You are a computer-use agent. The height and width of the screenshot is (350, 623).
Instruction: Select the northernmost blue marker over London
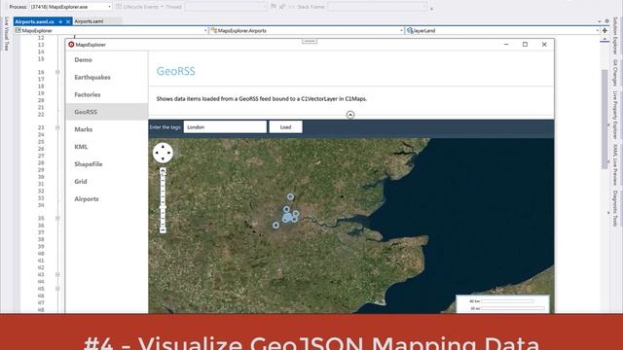click(x=290, y=196)
